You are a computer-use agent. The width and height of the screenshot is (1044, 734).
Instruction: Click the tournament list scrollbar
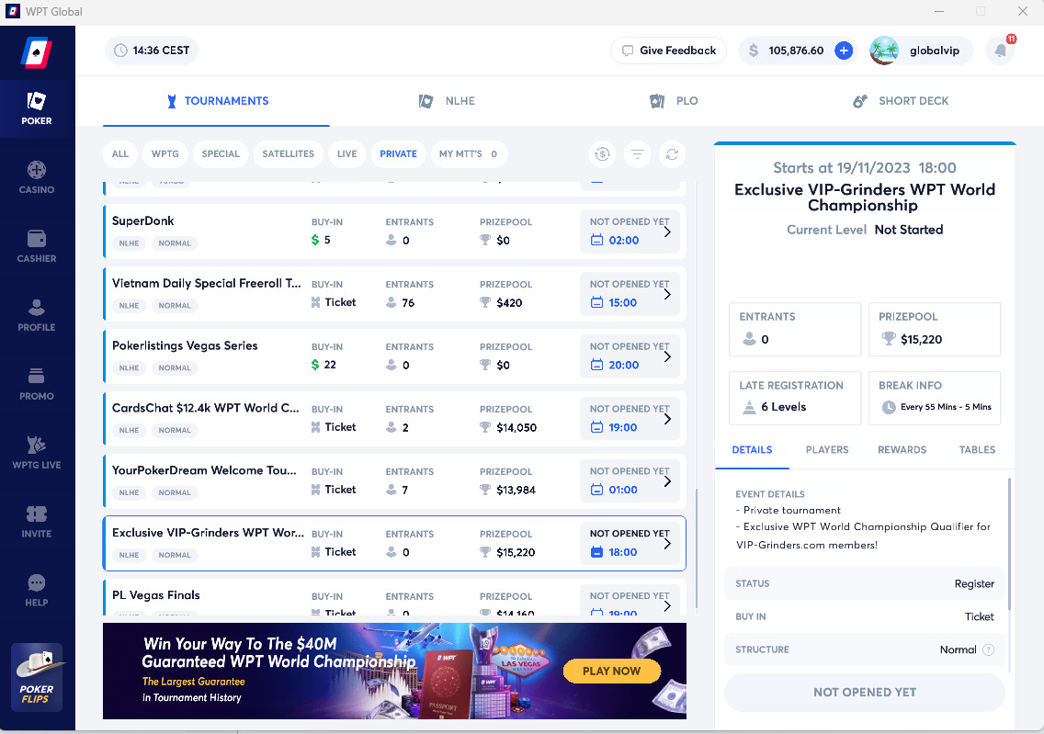(697, 549)
